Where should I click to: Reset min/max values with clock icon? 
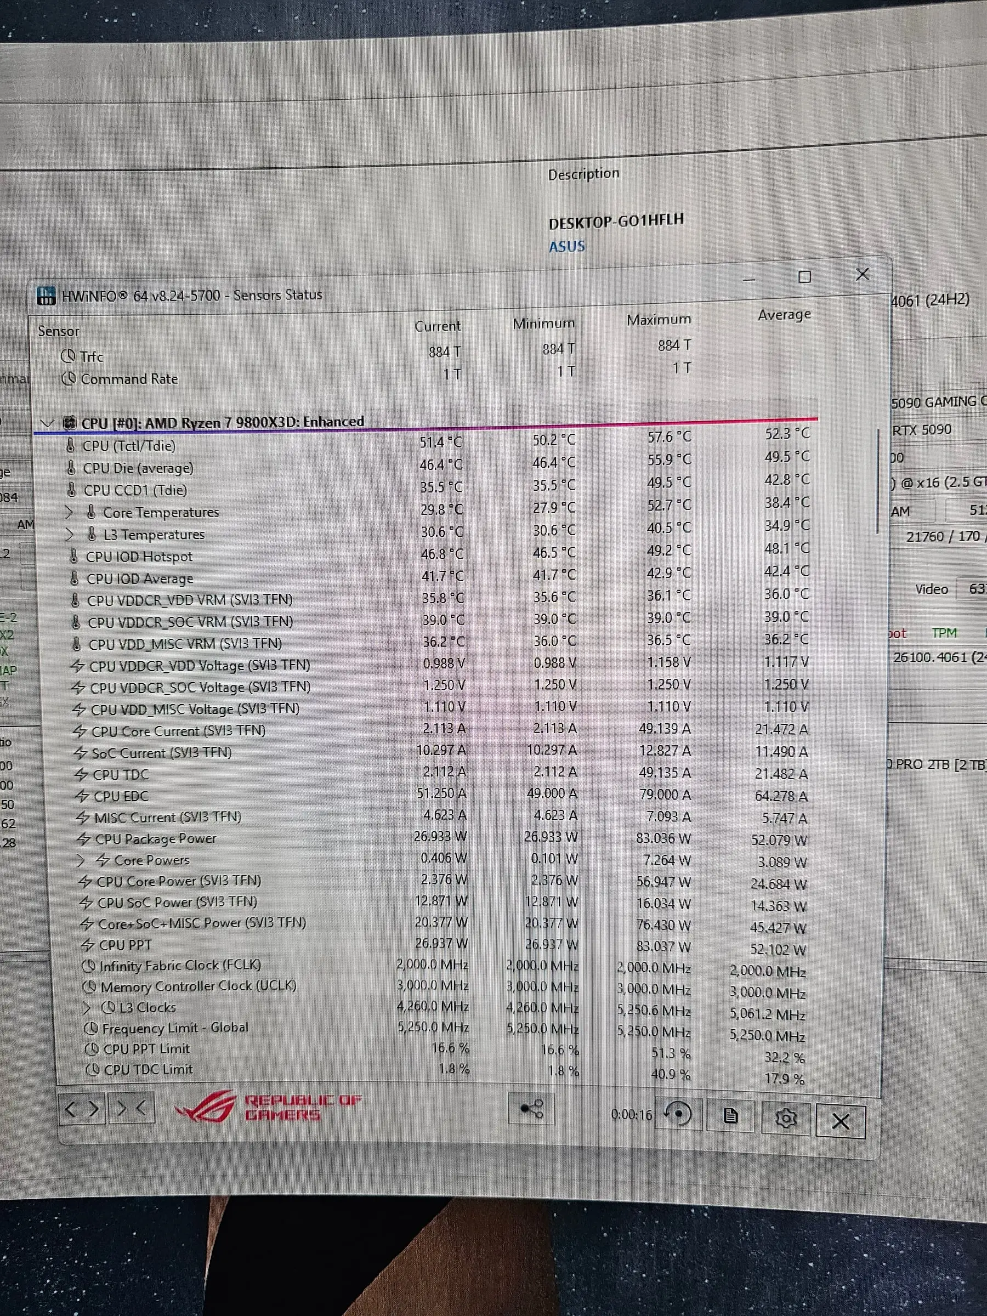pyautogui.click(x=678, y=1114)
